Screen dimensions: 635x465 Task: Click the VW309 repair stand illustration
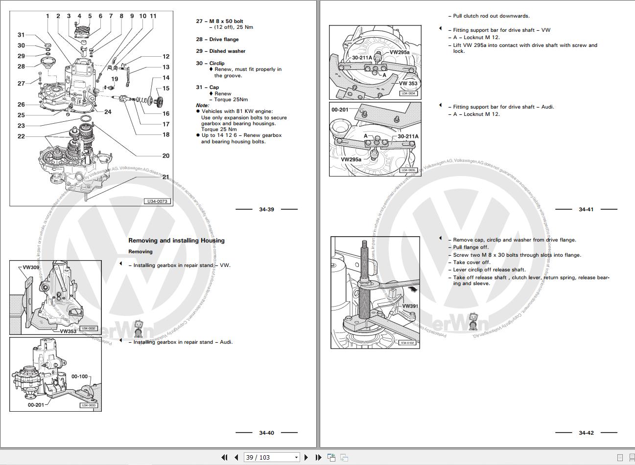pyautogui.click(x=55, y=297)
